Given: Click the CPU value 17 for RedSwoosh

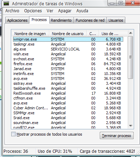Looking at the screenshot, I should [93, 93].
